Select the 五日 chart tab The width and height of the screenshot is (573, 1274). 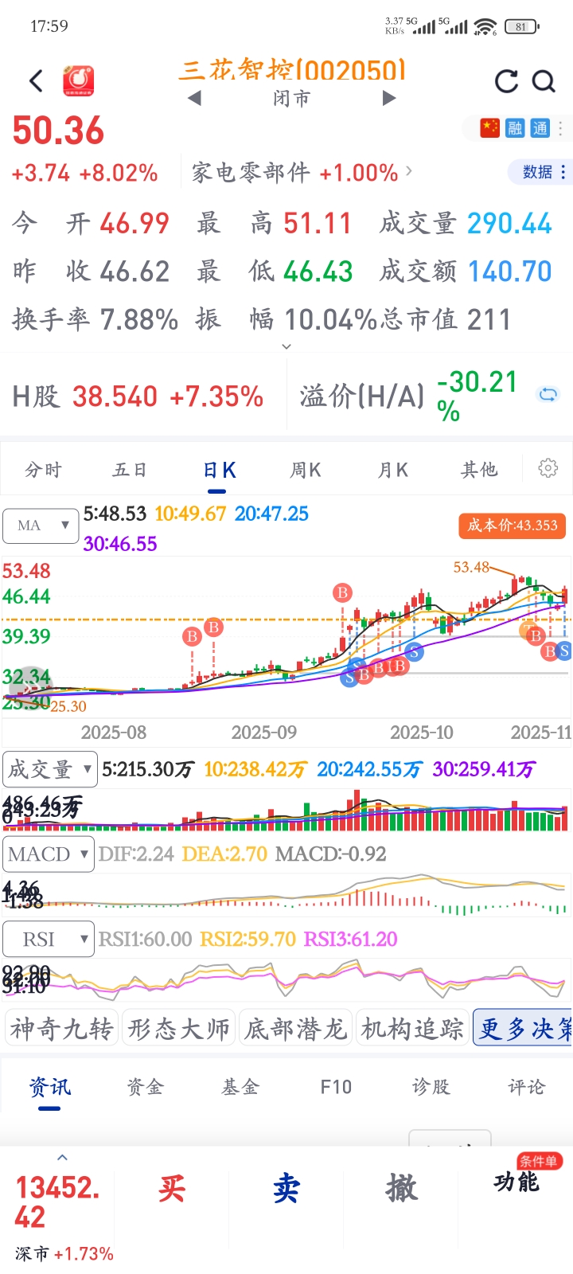coord(130,470)
